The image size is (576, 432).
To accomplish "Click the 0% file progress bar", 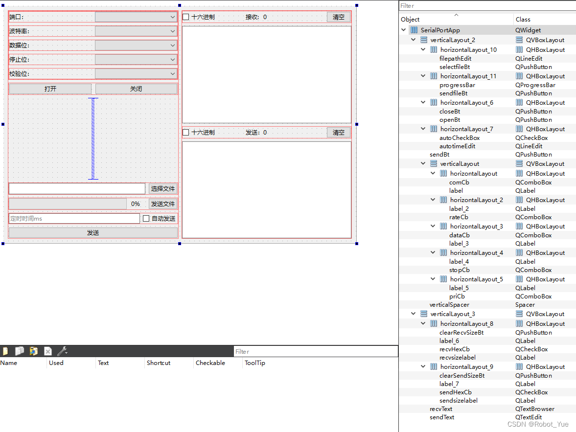I will [x=75, y=204].
